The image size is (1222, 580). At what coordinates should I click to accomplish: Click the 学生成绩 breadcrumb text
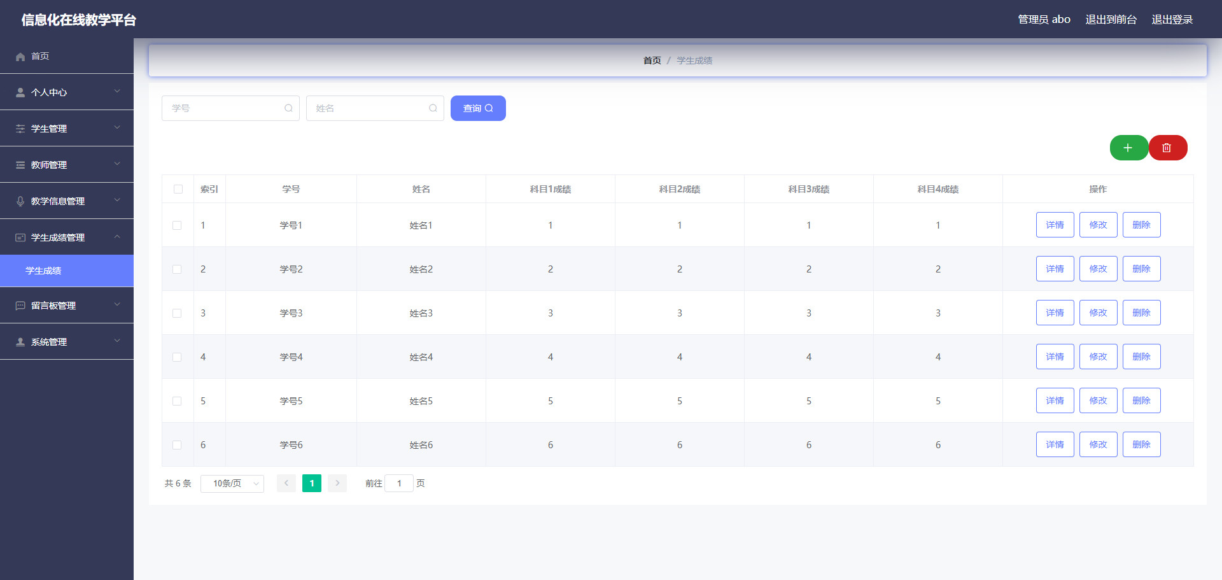coord(694,60)
